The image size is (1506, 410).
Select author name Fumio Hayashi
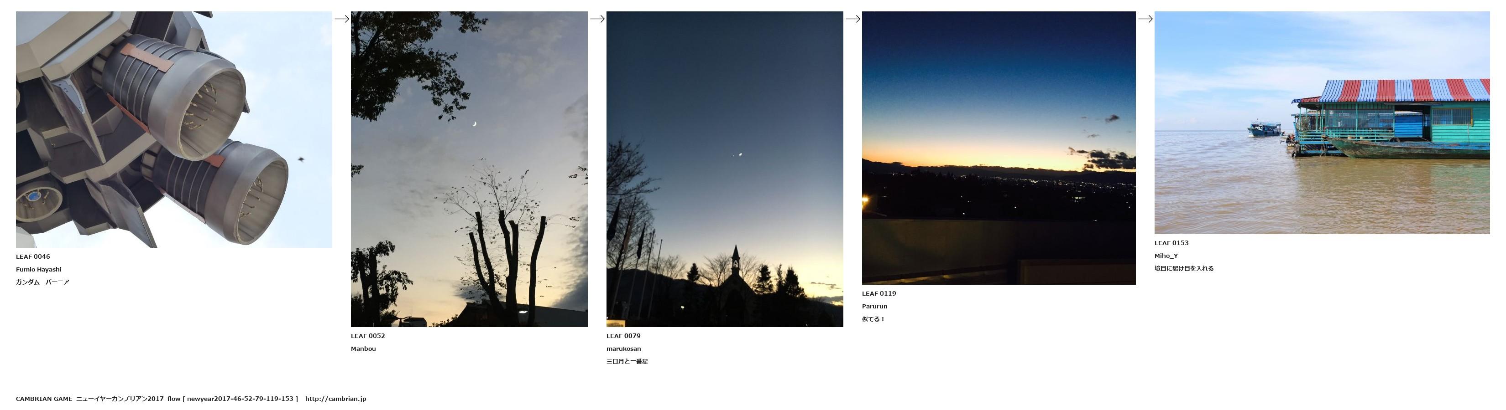(39, 269)
